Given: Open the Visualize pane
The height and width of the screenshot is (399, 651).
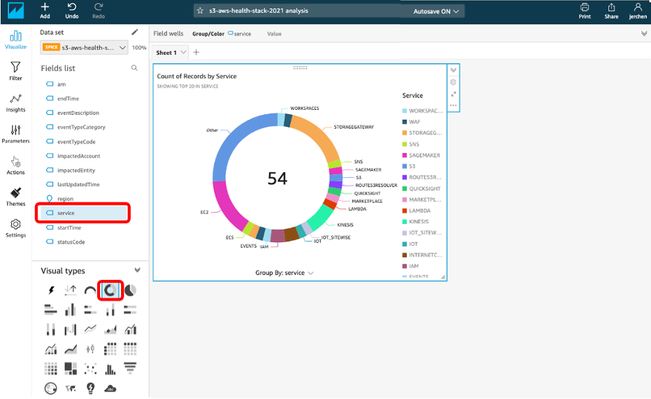Looking at the screenshot, I should (16, 40).
